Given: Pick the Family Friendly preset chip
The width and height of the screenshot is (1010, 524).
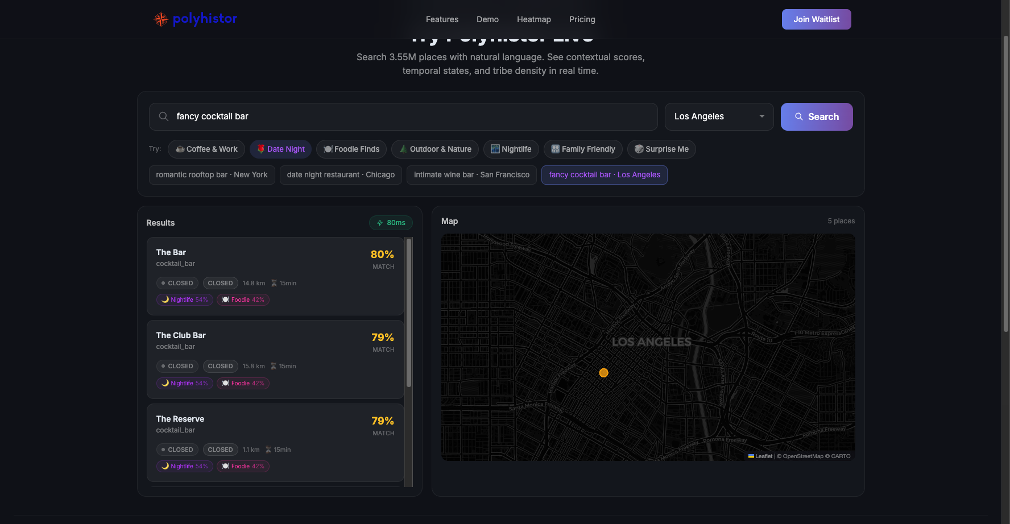Looking at the screenshot, I should (583, 149).
